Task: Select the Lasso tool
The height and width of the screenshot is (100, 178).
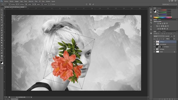Action: 2,15
